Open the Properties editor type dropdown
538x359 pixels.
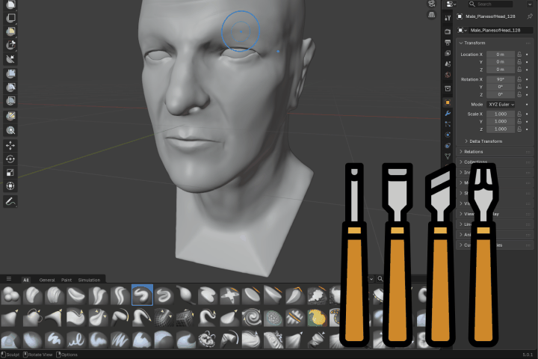tap(451, 4)
